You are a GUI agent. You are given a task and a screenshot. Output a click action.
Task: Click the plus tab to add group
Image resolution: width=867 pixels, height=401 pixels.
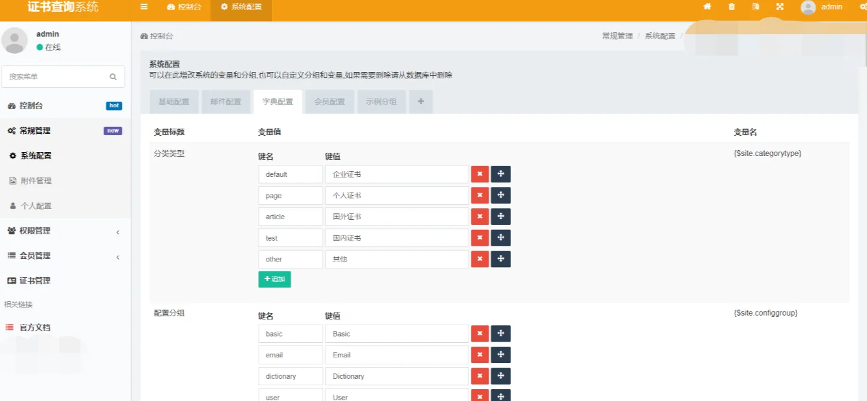421,102
